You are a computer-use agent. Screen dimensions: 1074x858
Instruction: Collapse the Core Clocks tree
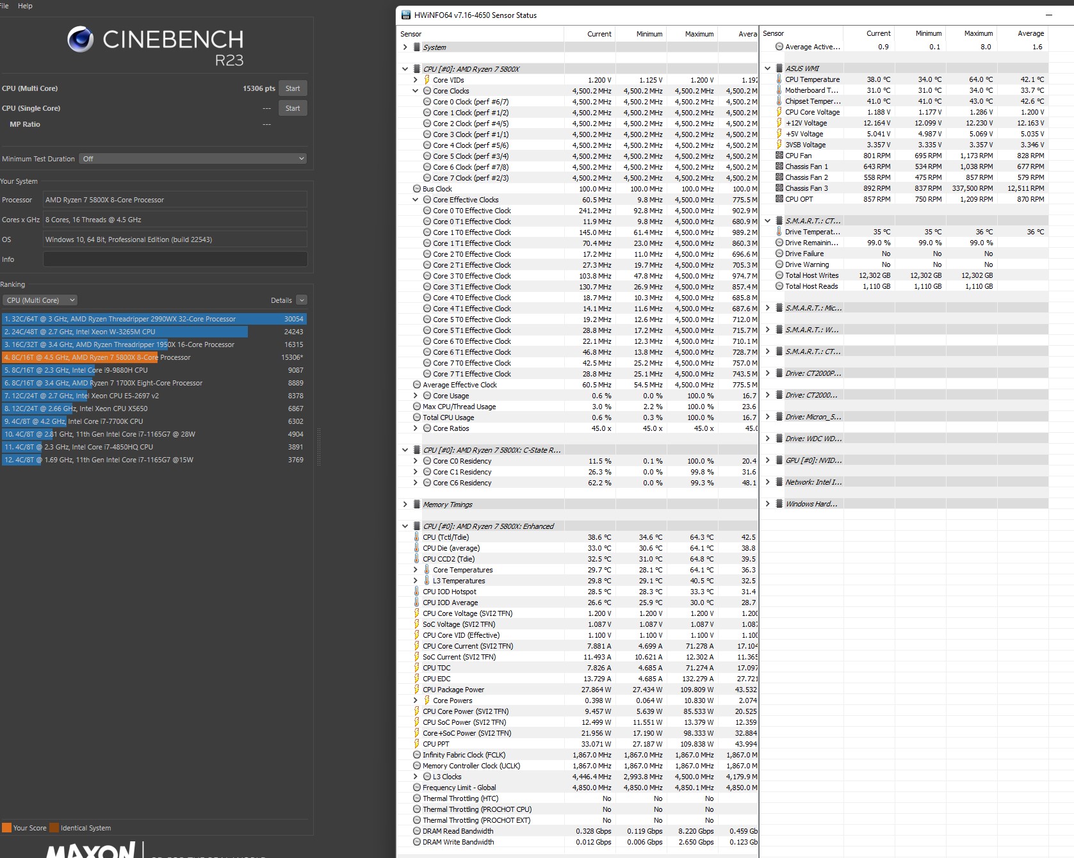415,91
